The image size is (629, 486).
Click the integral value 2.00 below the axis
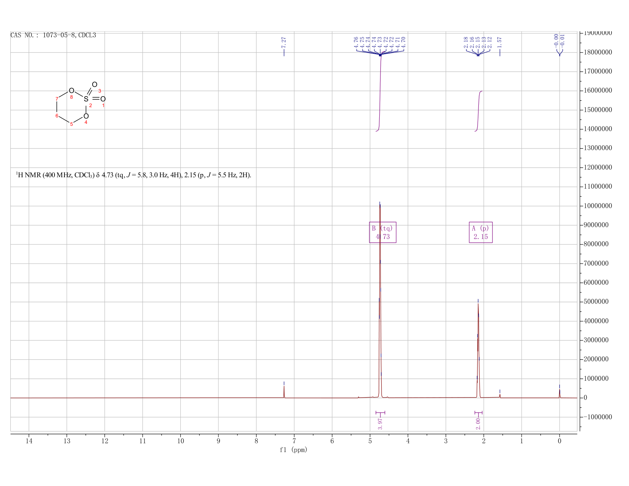478,423
